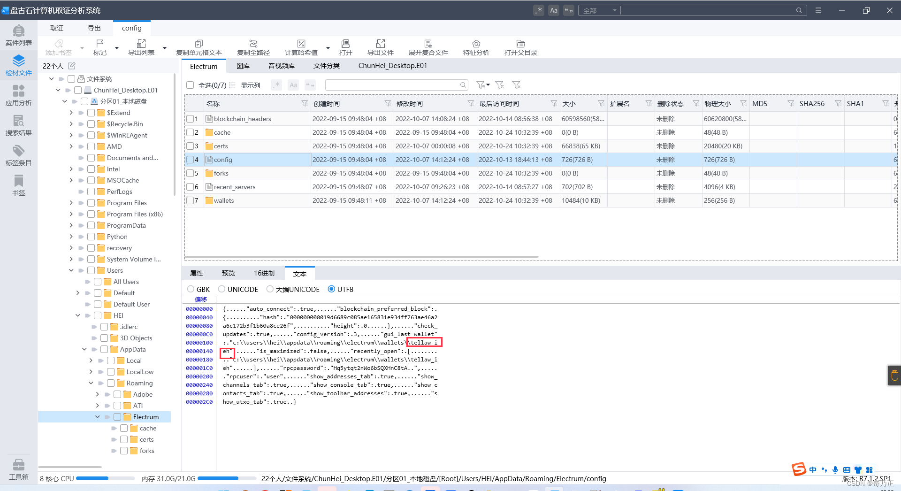Switch to the 16进制 tab
Image resolution: width=901 pixels, height=491 pixels.
264,273
